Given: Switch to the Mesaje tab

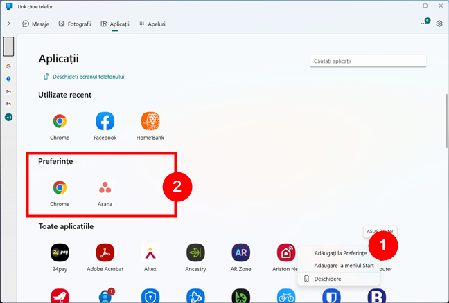Looking at the screenshot, I should coord(35,24).
